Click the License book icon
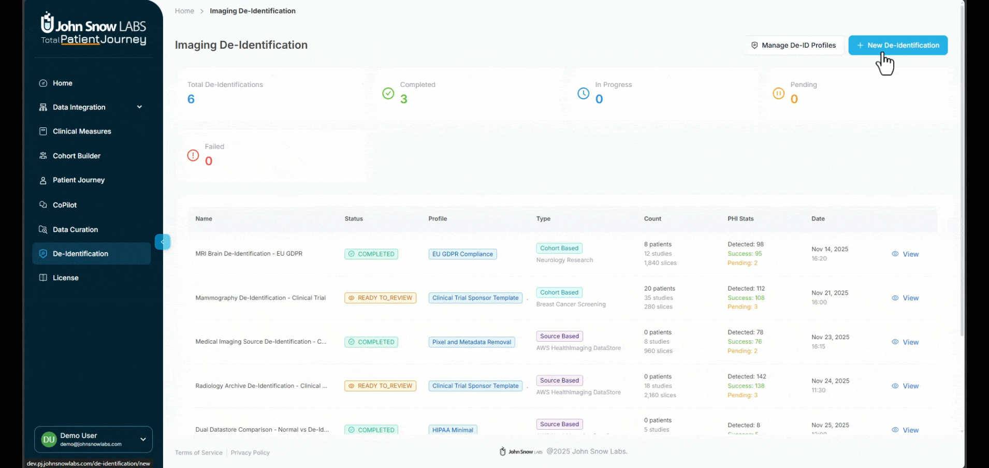This screenshot has height=468, width=989. [x=43, y=278]
